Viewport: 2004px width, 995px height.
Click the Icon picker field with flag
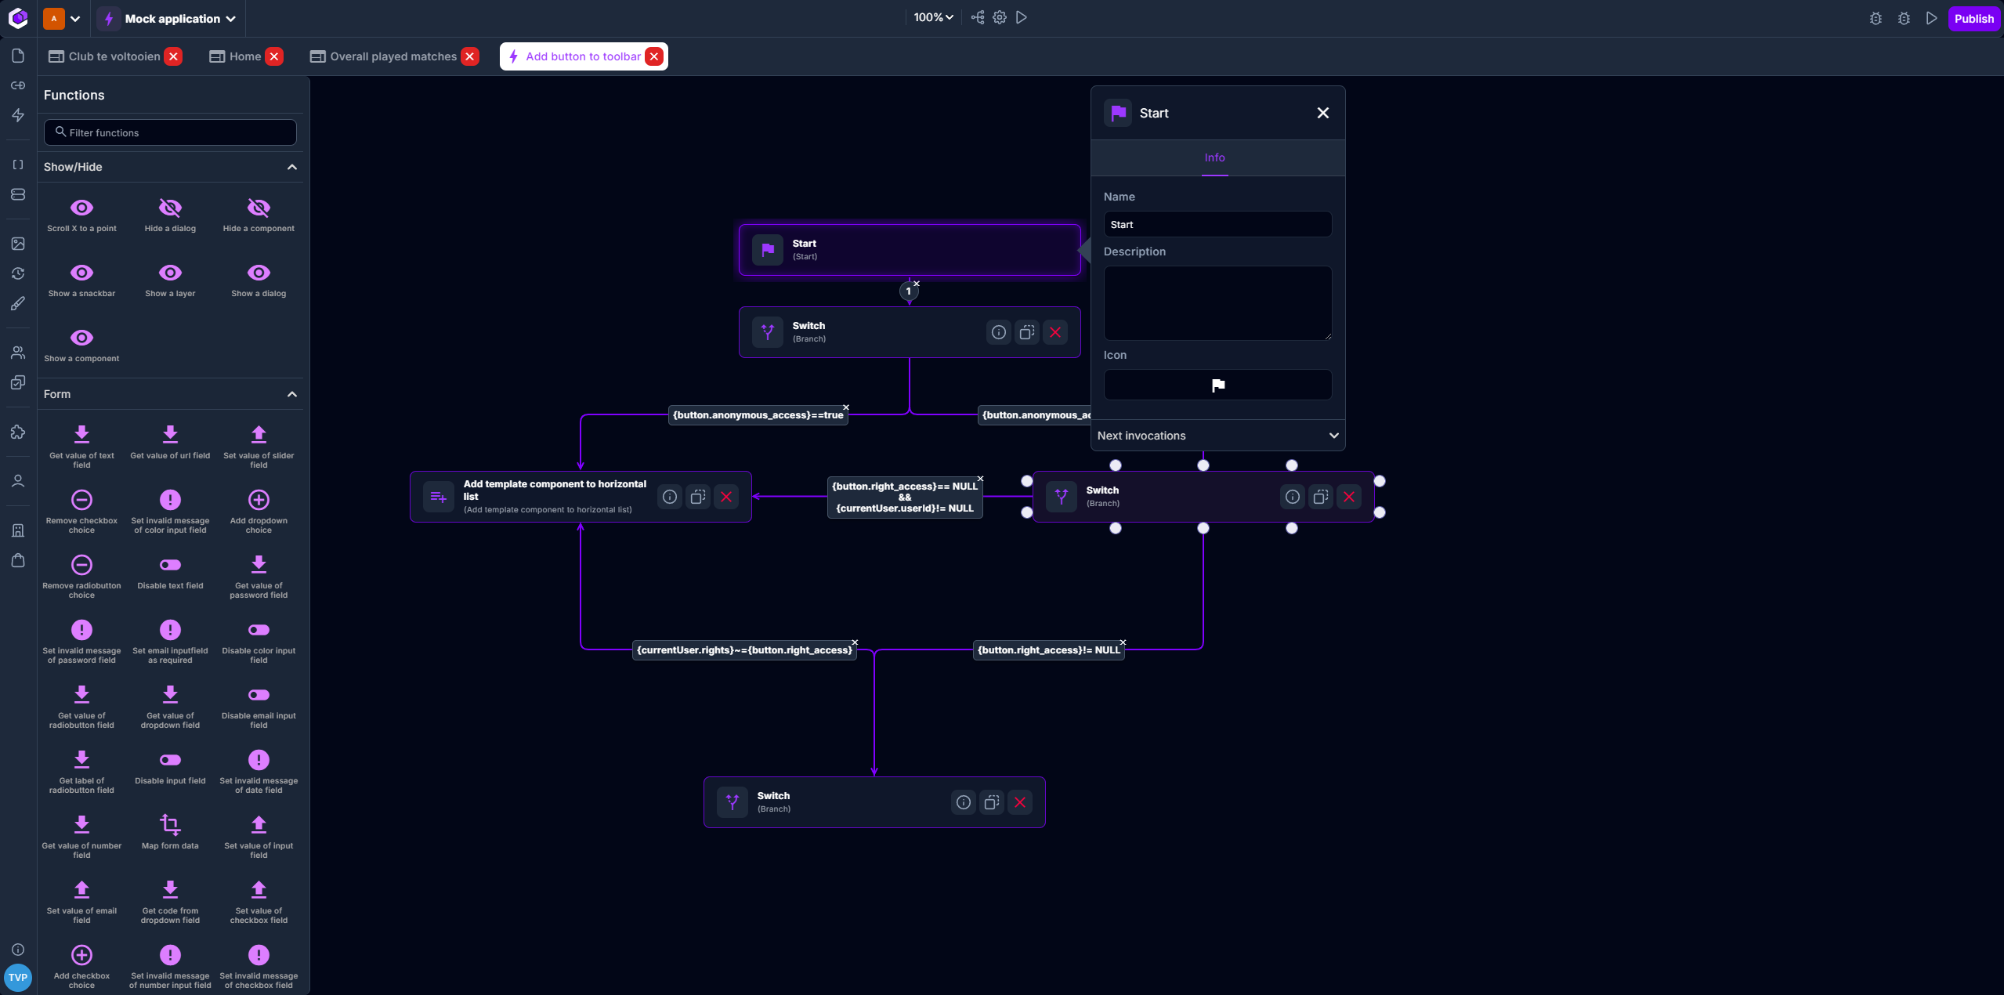(1217, 385)
